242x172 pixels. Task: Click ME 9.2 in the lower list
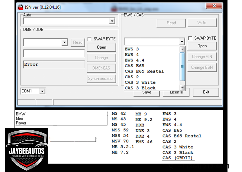pos(144,120)
